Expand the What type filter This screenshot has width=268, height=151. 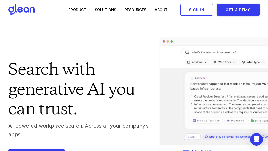(x=253, y=62)
